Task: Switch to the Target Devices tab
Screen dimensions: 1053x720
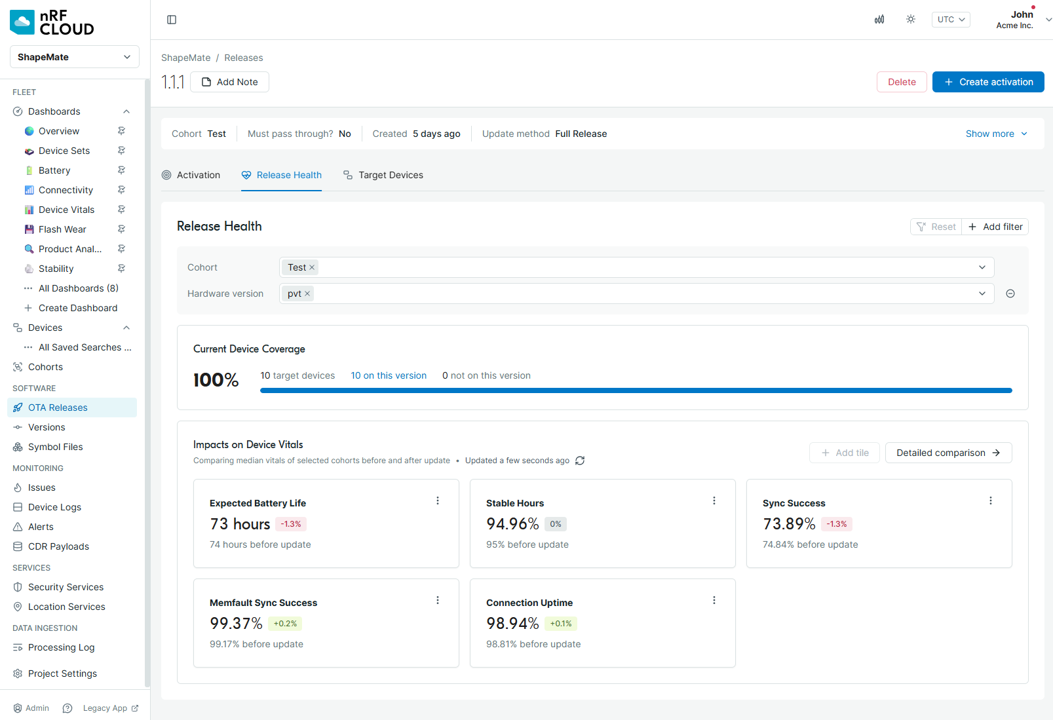Action: point(383,175)
